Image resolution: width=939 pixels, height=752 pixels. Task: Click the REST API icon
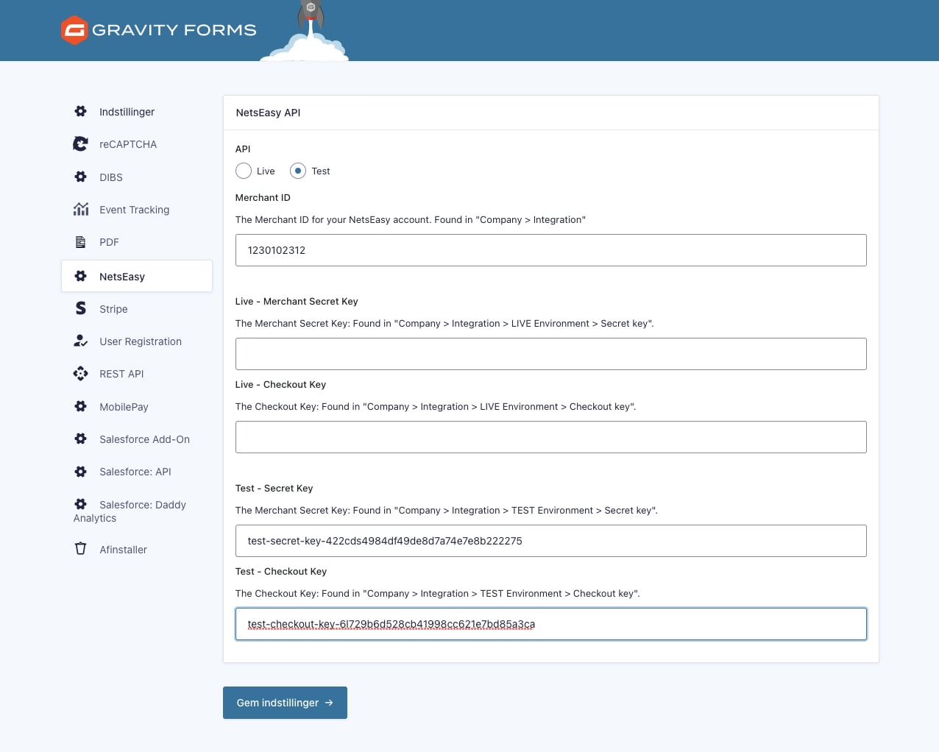point(81,373)
